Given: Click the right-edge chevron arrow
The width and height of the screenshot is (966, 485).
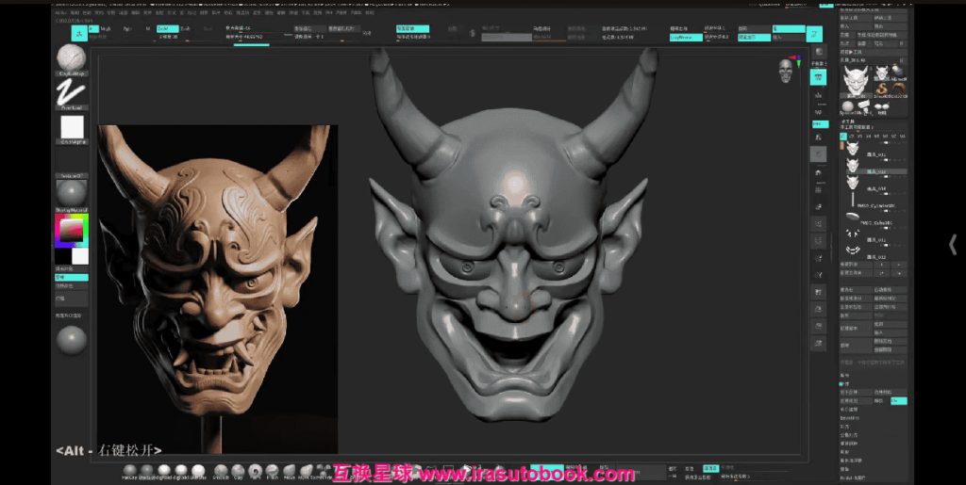Looking at the screenshot, I should point(953,245).
